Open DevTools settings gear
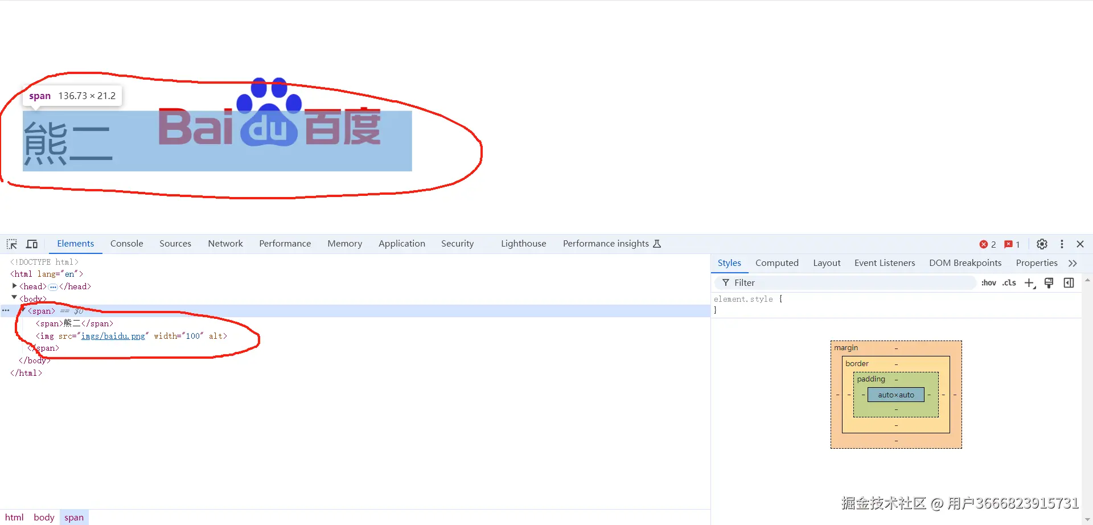This screenshot has height=525, width=1093. [1042, 244]
